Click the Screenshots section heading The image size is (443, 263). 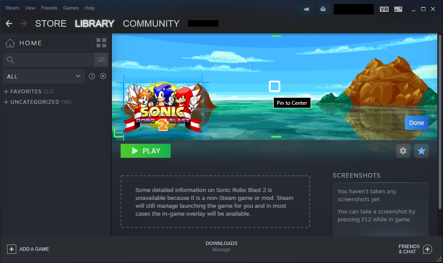click(357, 175)
